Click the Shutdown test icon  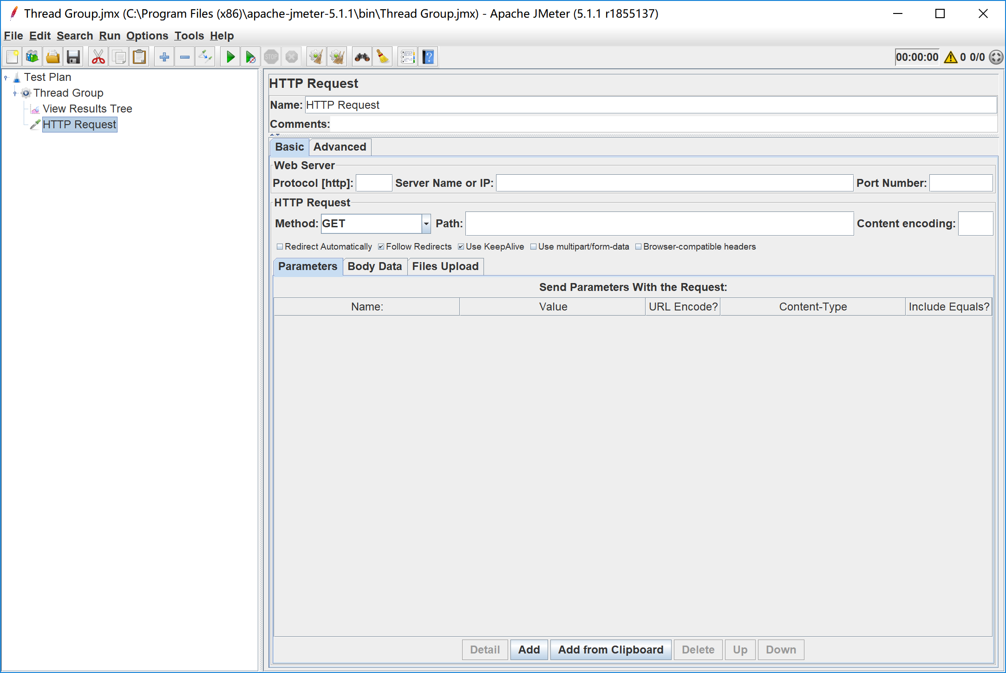[291, 57]
